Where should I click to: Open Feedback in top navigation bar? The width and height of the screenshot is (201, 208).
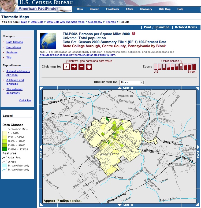[112, 9]
